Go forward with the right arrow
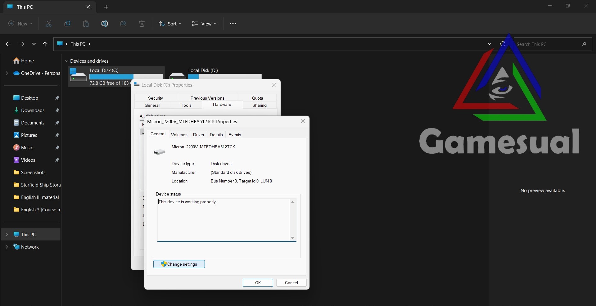Image resolution: width=596 pixels, height=306 pixels. click(x=22, y=44)
